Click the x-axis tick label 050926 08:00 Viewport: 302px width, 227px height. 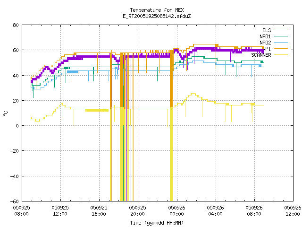pyautogui.click(x=254, y=211)
